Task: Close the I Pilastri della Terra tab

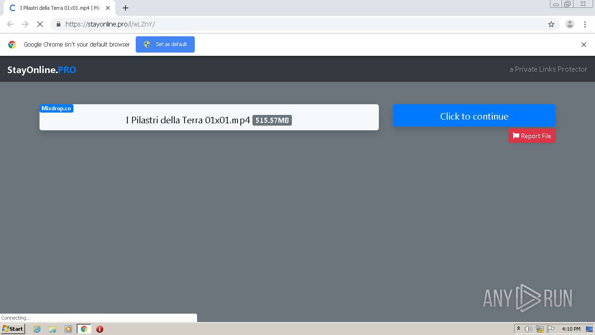Action: [108, 8]
